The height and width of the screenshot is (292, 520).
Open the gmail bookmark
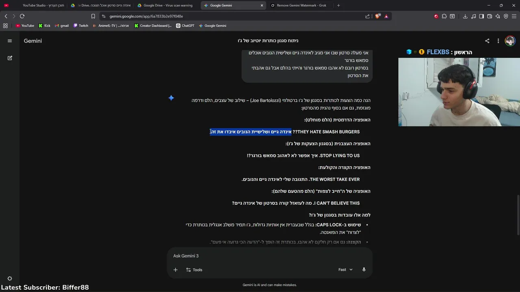tap(62, 26)
